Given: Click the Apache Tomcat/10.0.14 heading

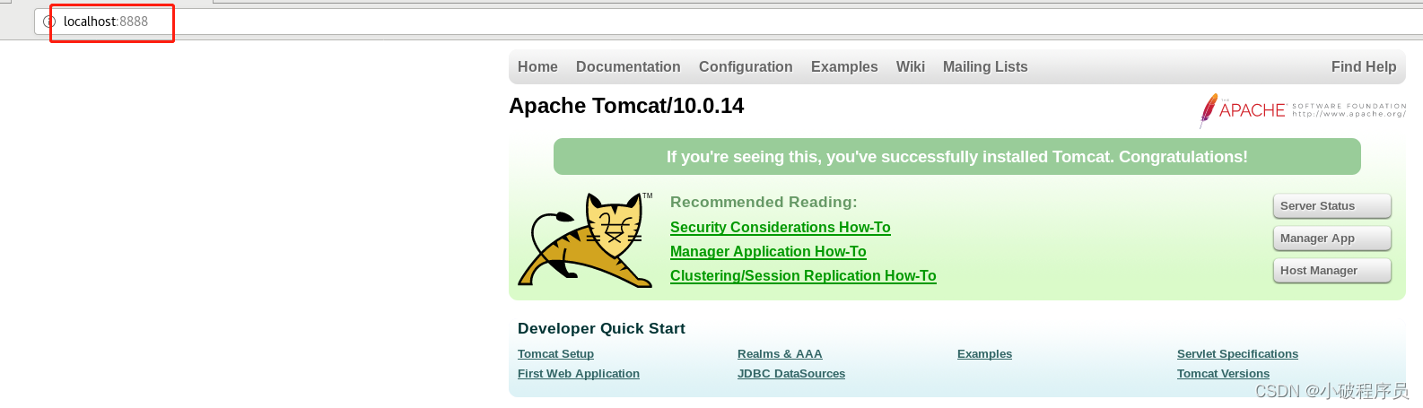Looking at the screenshot, I should pyautogui.click(x=626, y=106).
